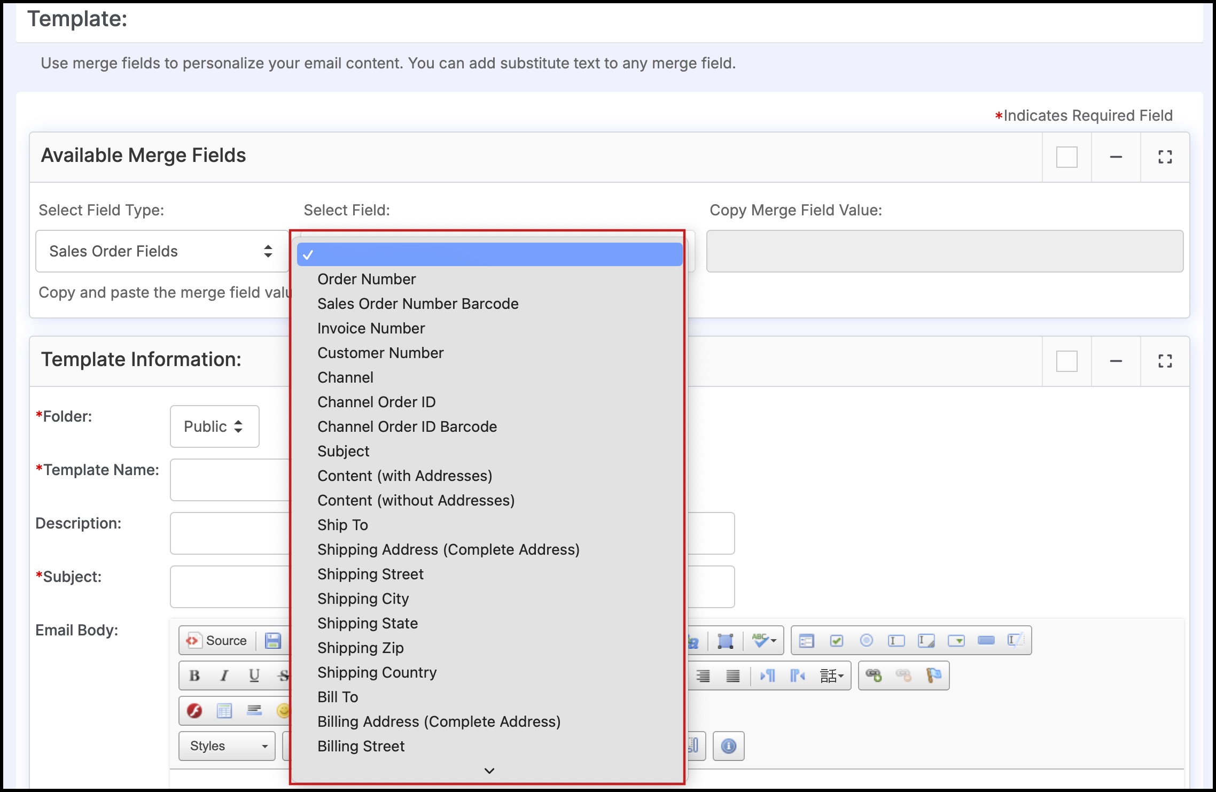Screen dimensions: 1216x792
Task: Click the Italic formatting icon
Action: coord(224,675)
